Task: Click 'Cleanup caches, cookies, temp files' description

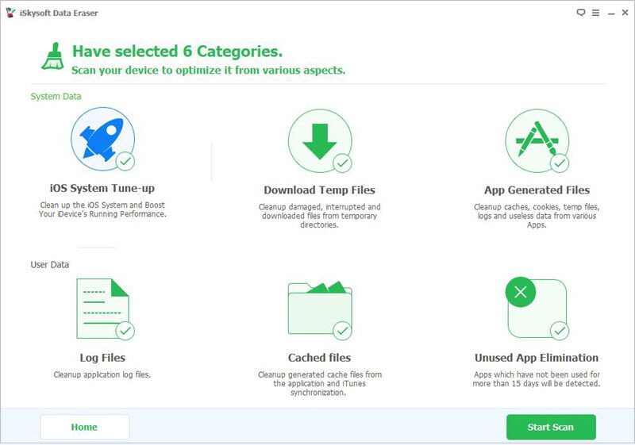Action: pos(537,216)
